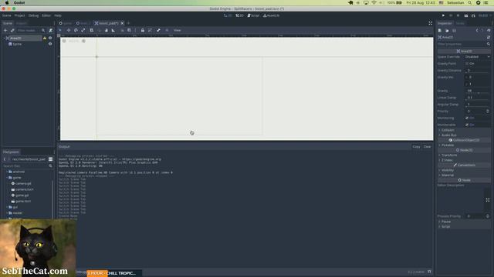Select the Ruler Mode tool
Screen dimensions: 494x277
113,31
